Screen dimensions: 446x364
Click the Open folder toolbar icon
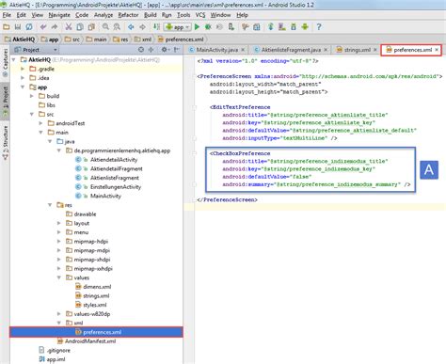(x=7, y=27)
